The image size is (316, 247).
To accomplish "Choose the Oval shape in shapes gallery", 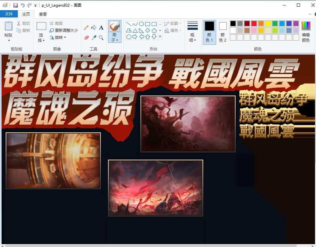I will click(x=141, y=24).
